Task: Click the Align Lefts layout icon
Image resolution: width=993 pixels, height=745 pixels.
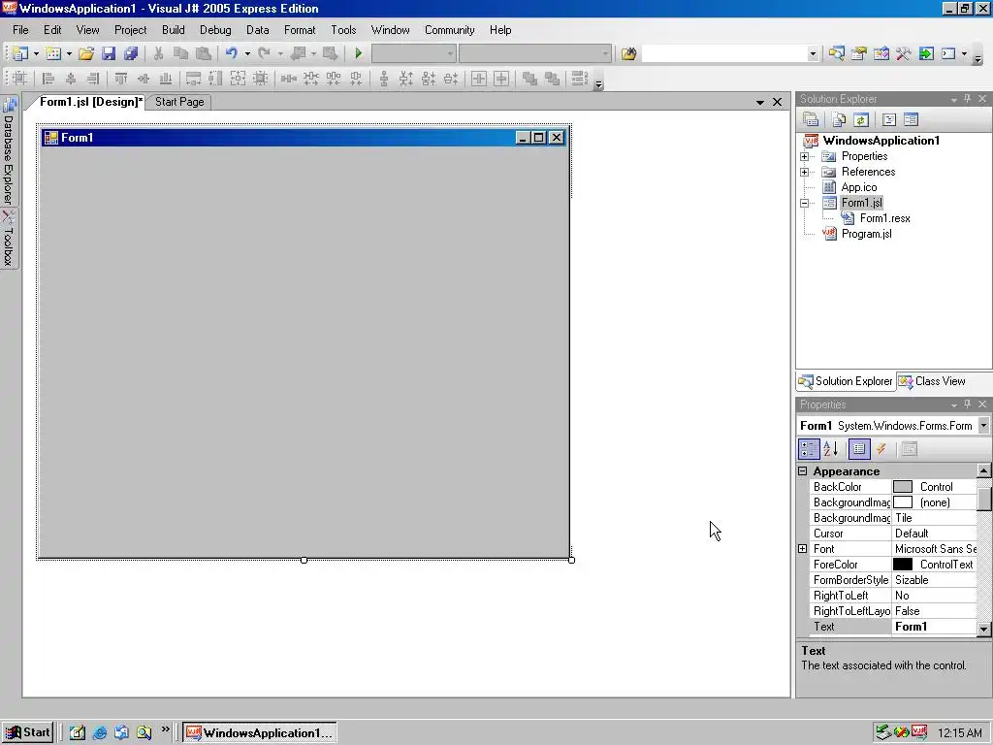Action: 48,79
